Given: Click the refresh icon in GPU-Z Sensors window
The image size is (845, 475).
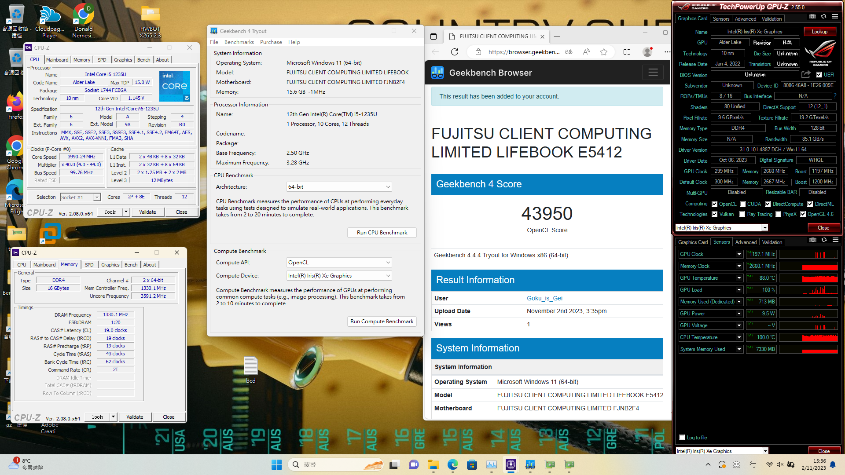Looking at the screenshot, I should pos(824,240).
